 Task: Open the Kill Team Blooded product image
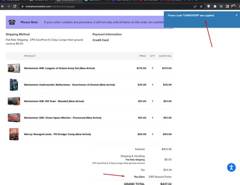(14, 101)
